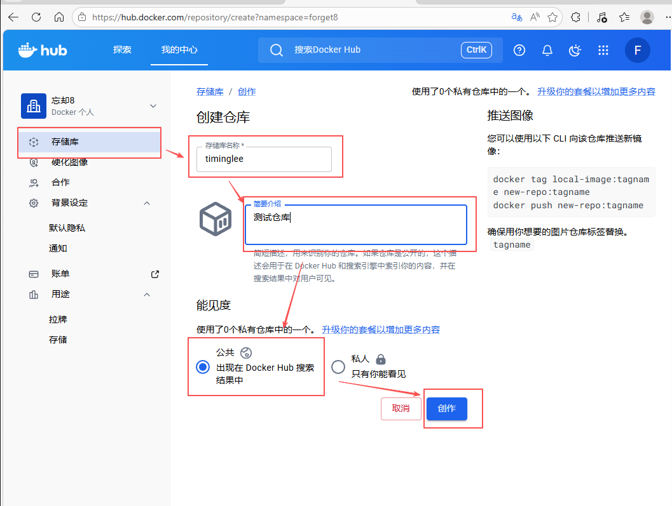This screenshot has height=506, width=672.
Task: Bookmark page with star icon
Action: (x=553, y=17)
